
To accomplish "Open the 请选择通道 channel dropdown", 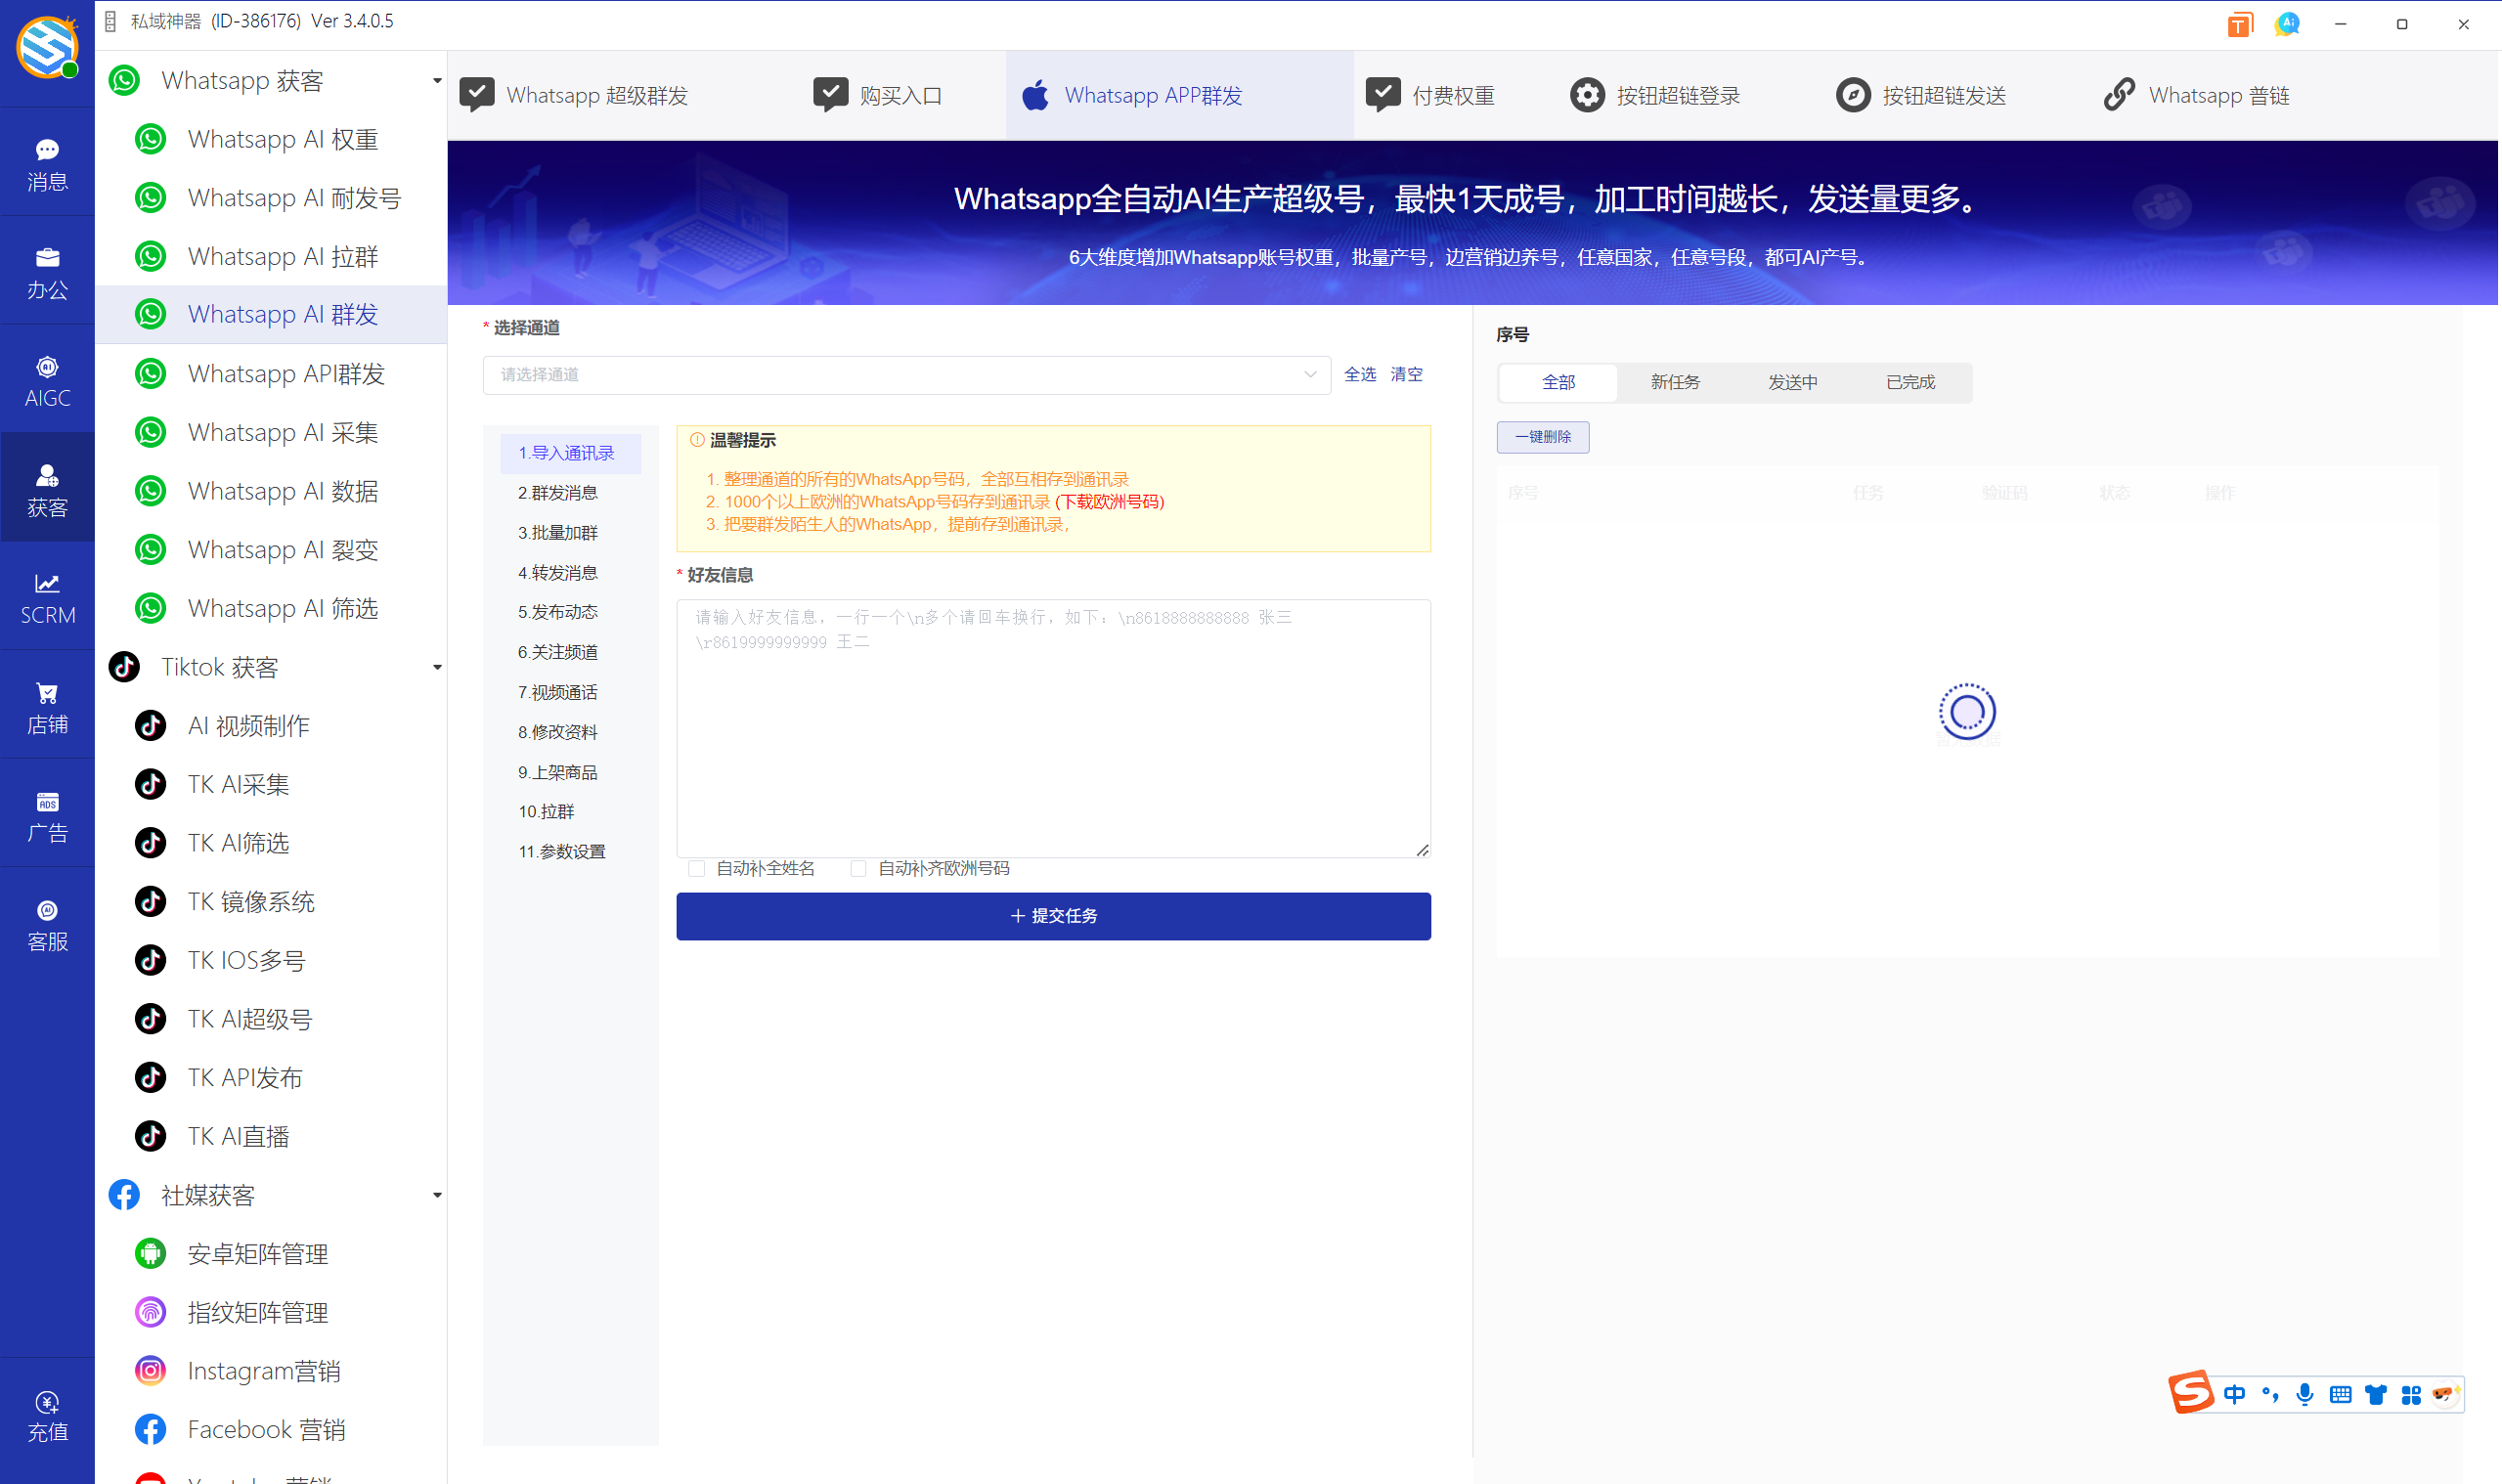I will pos(906,375).
